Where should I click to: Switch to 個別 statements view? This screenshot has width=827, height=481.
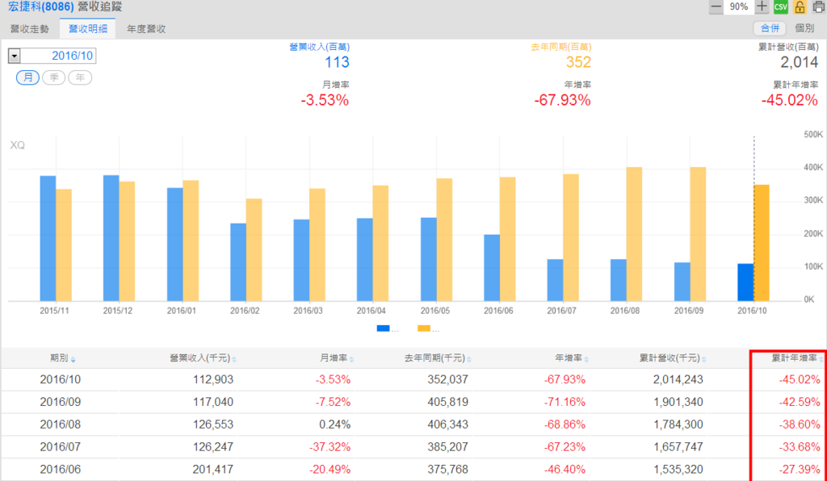pos(804,28)
